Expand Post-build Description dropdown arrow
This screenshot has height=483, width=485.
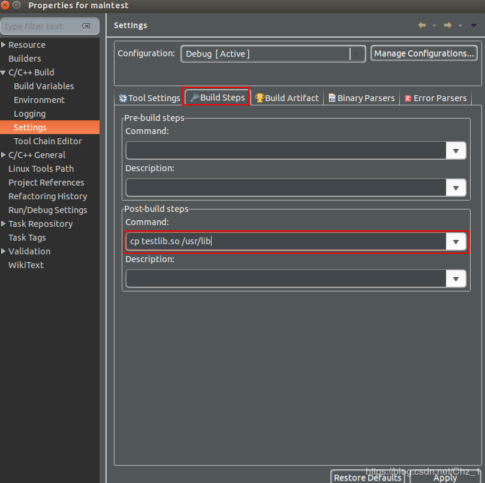pyautogui.click(x=456, y=279)
